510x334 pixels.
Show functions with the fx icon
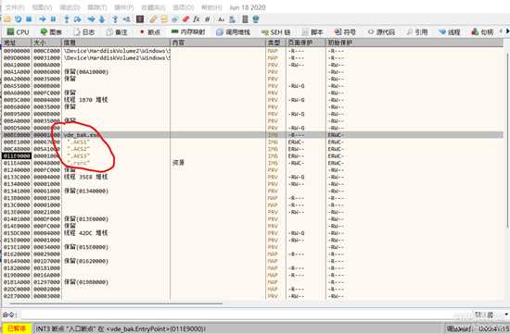197,19
